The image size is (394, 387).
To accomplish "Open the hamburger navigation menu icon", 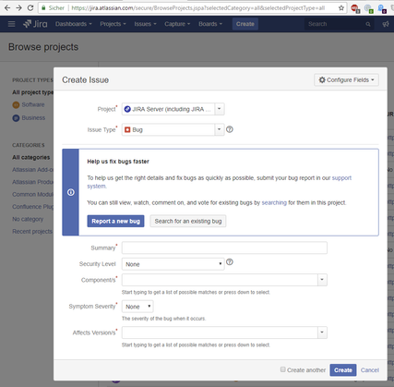I will coord(11,24).
